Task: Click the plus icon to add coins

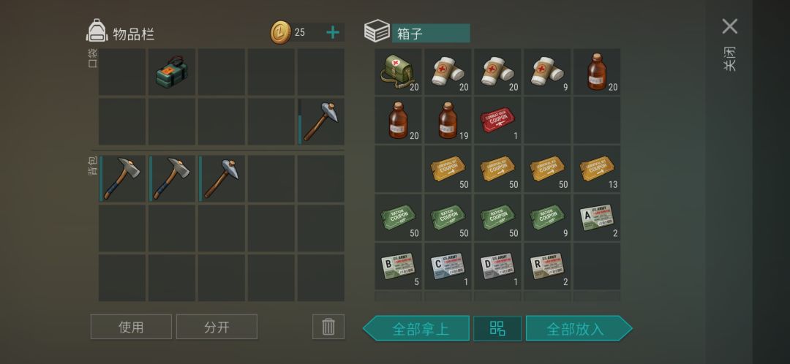Action: 333,33
